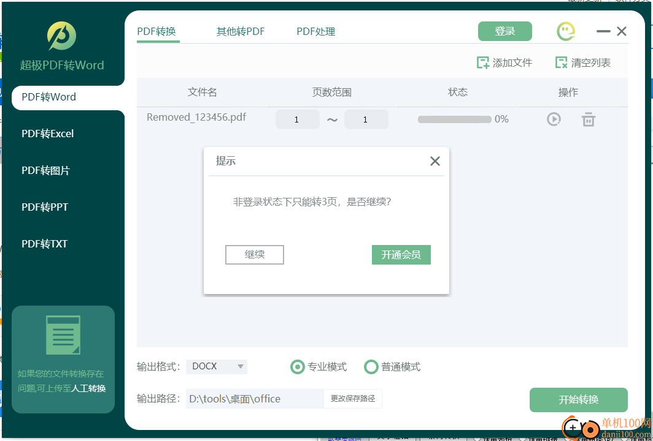The height and width of the screenshot is (441, 653).
Task: Click the 开始转换 button
Action: 579,400
